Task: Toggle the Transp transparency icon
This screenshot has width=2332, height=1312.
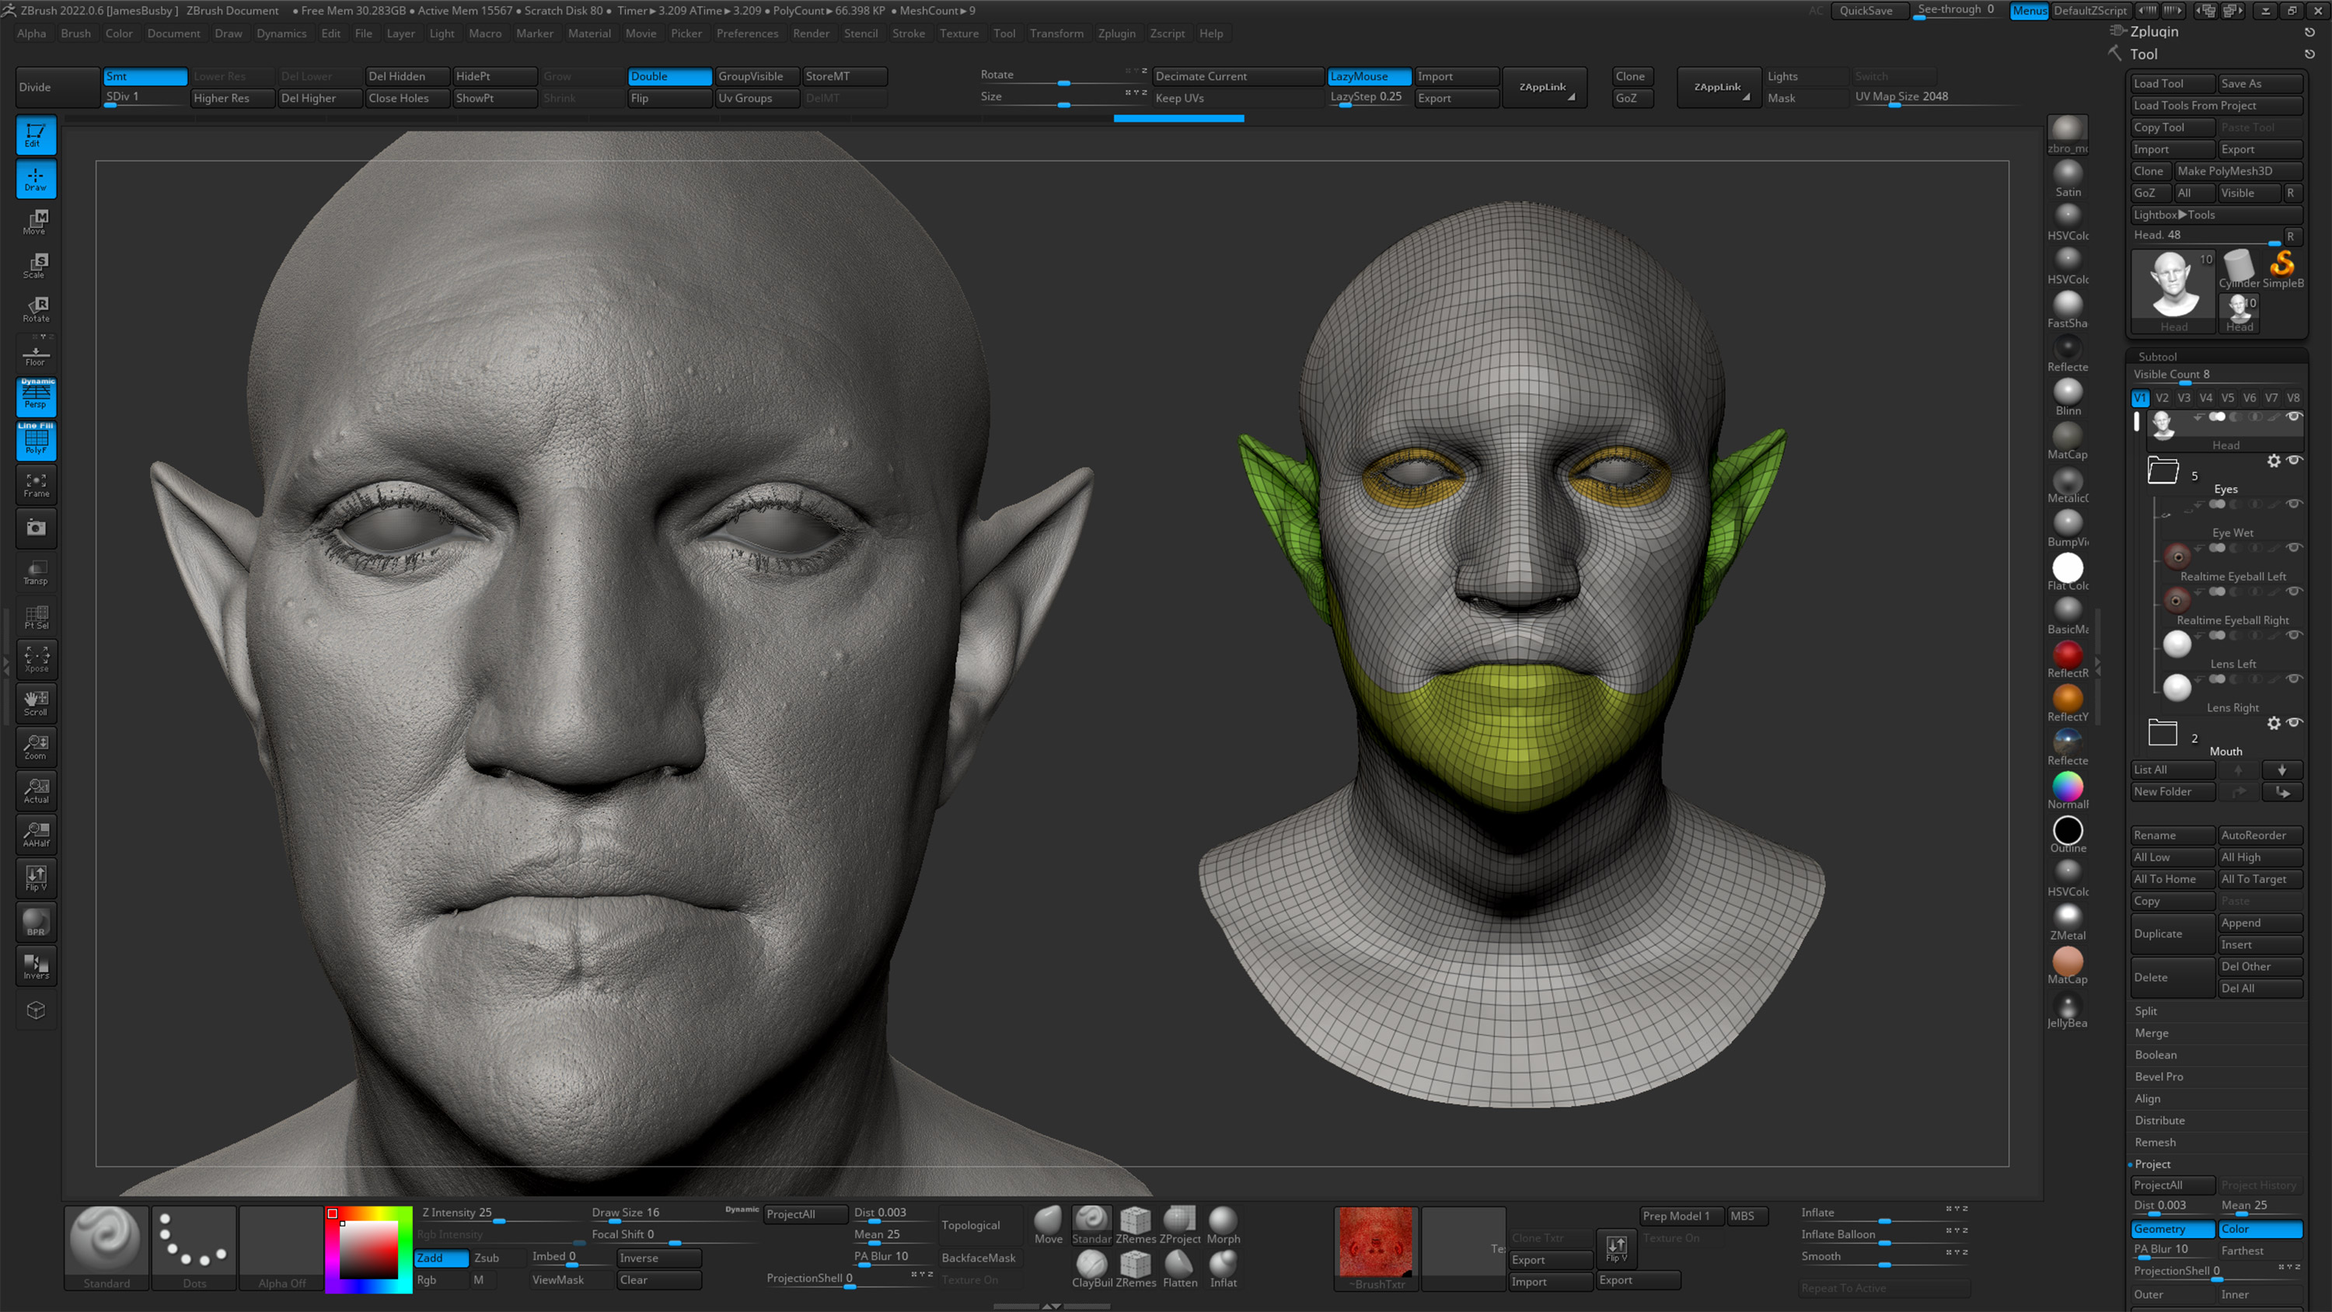Action: (x=37, y=572)
